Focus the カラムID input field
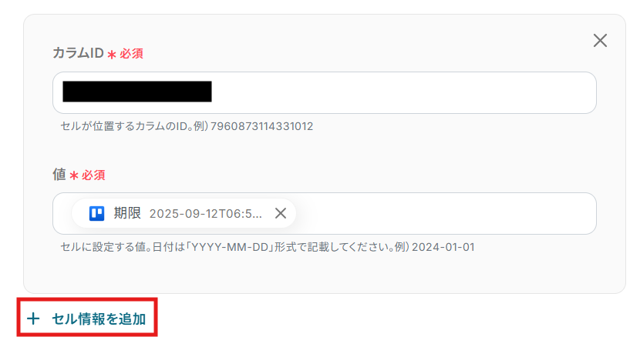Screen dimensions: 640x337 click(x=325, y=92)
